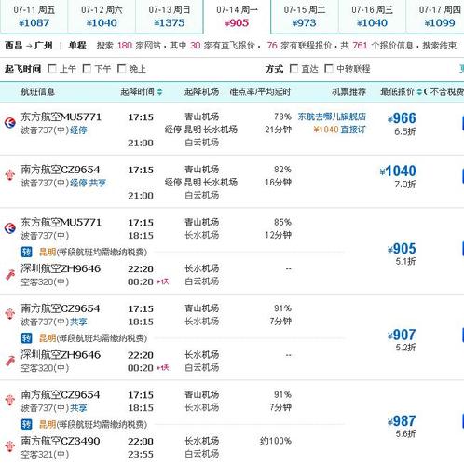Click the ¥907 price
464x466 pixels.
(x=402, y=335)
